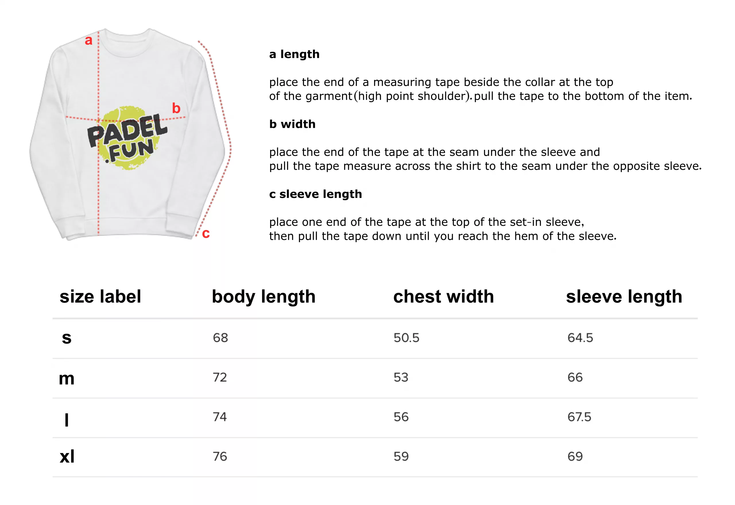Click the 53 chest width value
This screenshot has height=505, width=735.
[x=401, y=377]
